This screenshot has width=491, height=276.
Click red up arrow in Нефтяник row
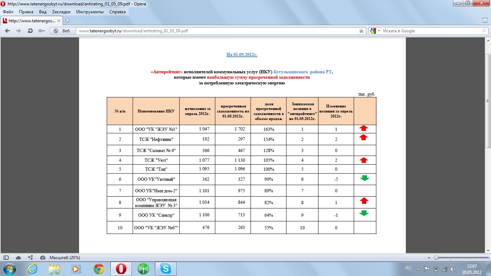coord(363,137)
